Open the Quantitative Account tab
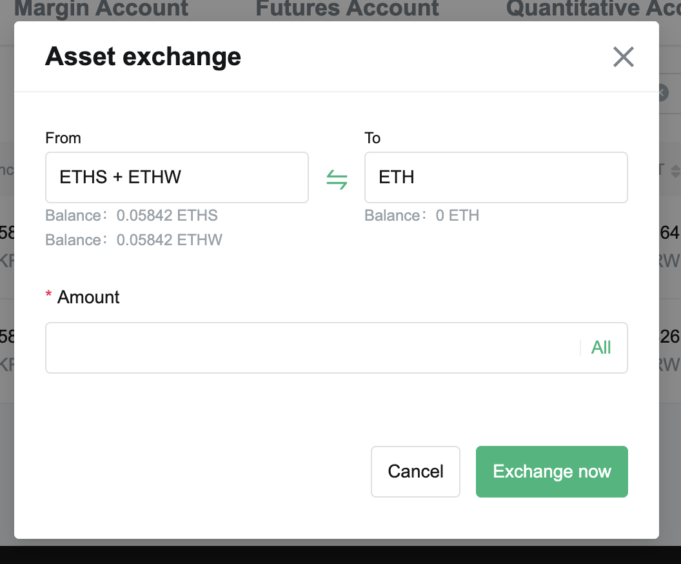Screen dimensions: 681x564 (593, 9)
